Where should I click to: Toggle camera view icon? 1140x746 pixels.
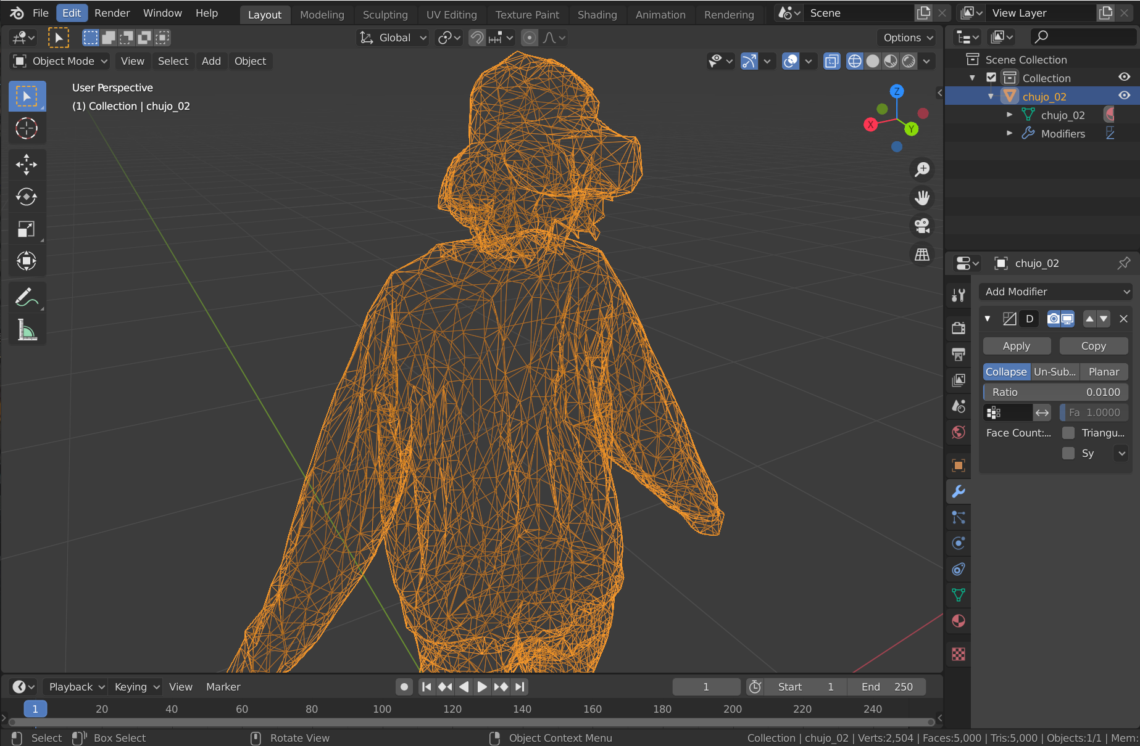point(922,226)
